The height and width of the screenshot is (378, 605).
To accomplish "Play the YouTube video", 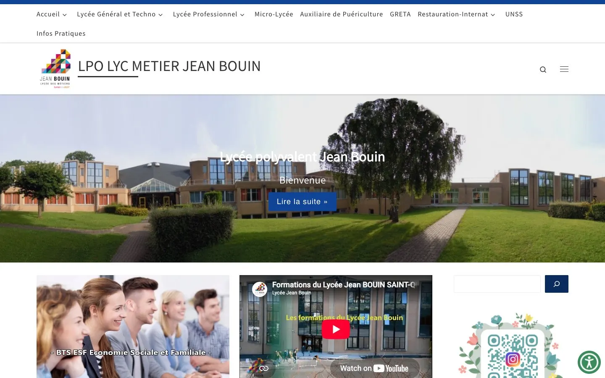I will click(x=336, y=329).
